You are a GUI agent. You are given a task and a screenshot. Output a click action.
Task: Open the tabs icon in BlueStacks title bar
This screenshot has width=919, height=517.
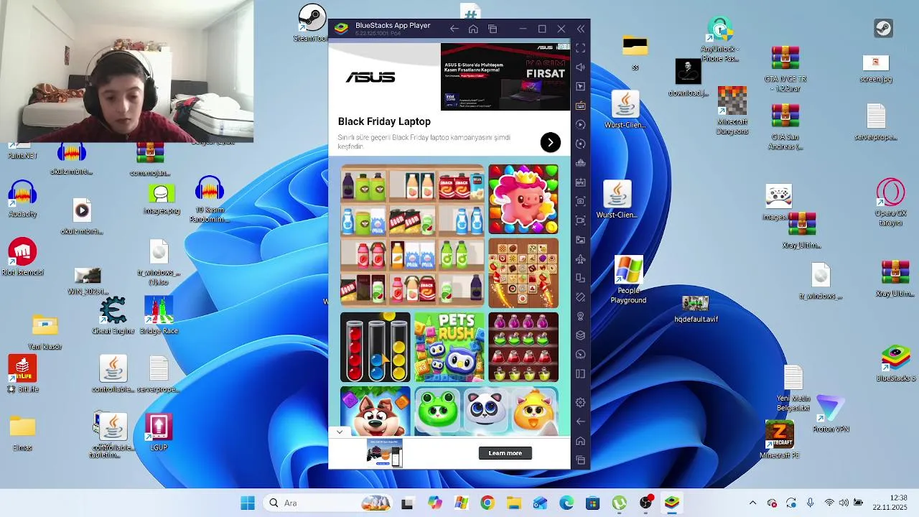[493, 29]
